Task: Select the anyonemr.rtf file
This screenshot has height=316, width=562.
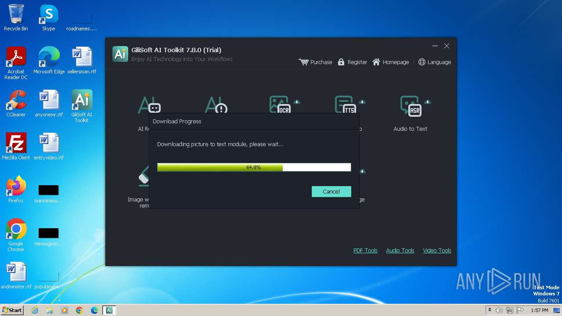Action: (x=49, y=104)
